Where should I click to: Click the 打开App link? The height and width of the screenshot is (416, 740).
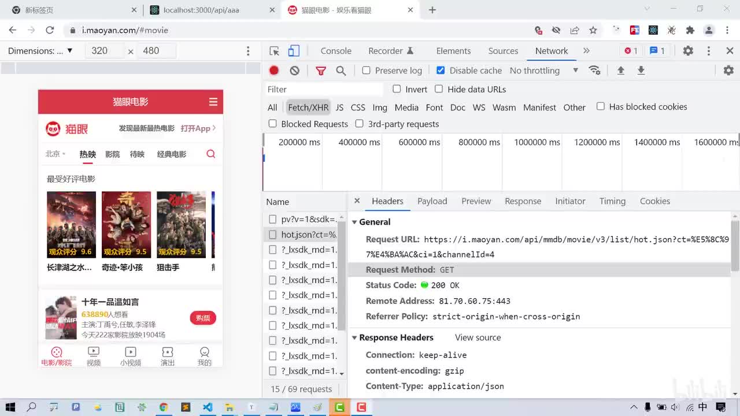[x=198, y=128]
